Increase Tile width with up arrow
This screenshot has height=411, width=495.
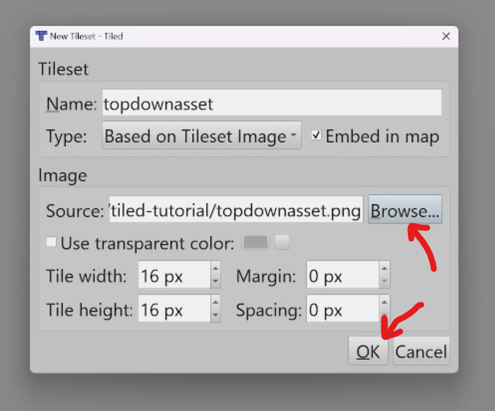(216, 268)
